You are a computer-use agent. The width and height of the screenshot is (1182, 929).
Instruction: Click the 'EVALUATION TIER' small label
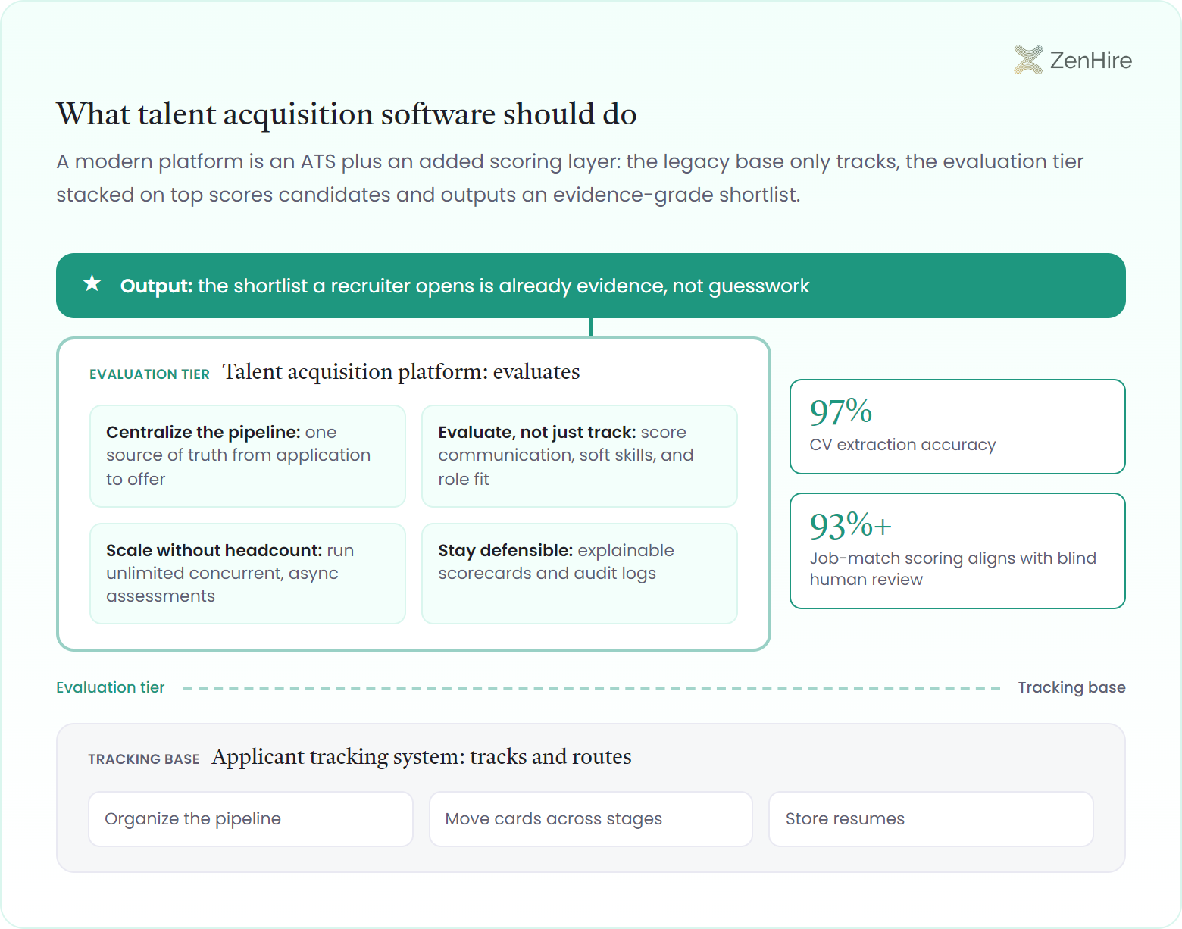pos(149,374)
